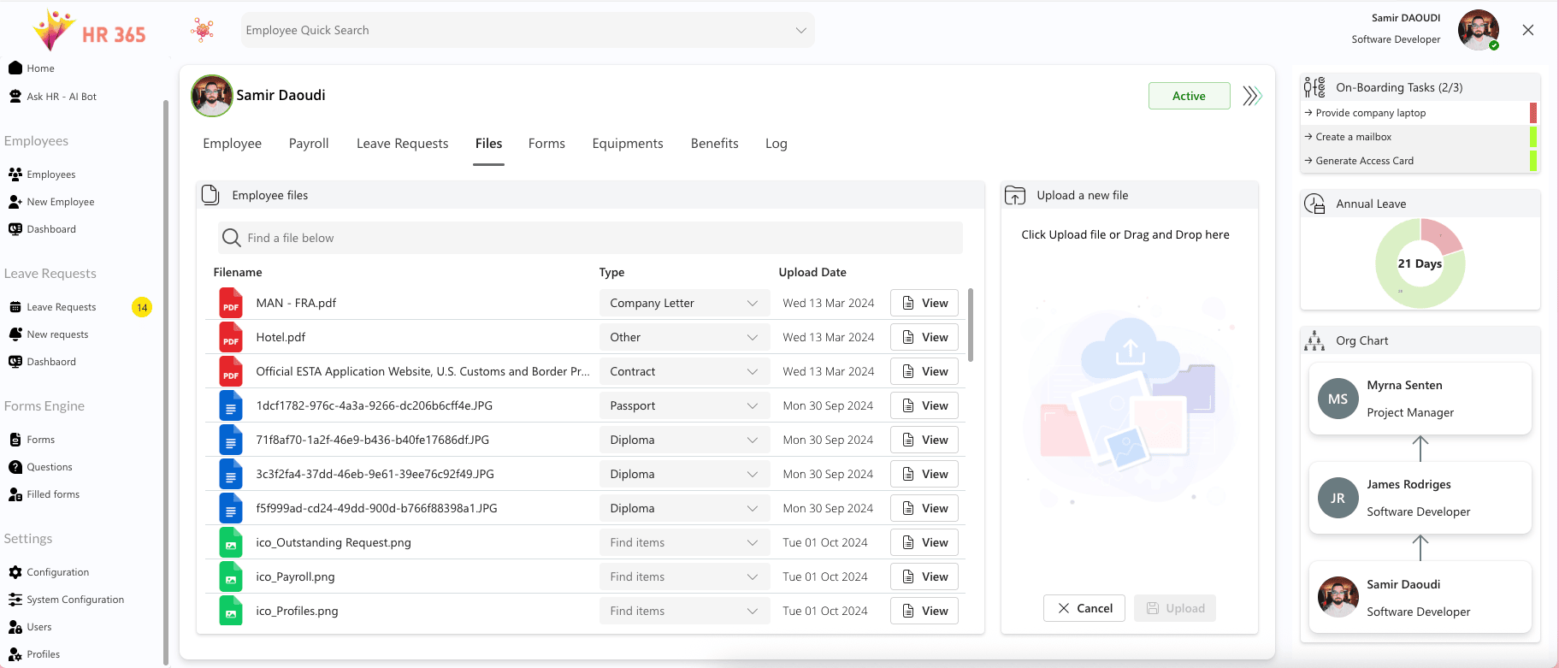Viewport: 1559px width, 668px height.
Task: Click the Annual Leave panel icon
Action: [1314, 204]
